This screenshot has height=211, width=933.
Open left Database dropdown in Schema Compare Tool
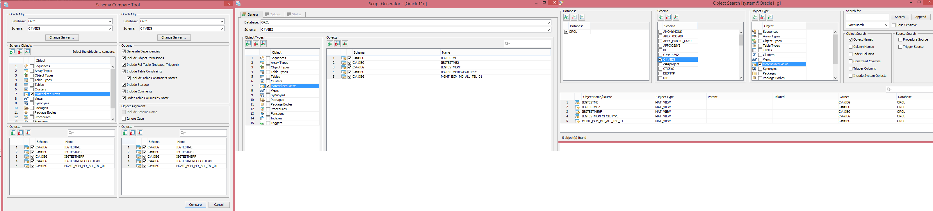coord(110,22)
